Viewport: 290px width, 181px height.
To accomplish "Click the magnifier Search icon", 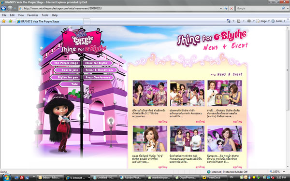I will [x=283, y=8].
